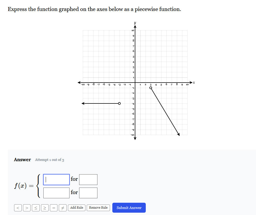Click the greater-than operator button
The image size is (256, 215).
tap(26, 208)
